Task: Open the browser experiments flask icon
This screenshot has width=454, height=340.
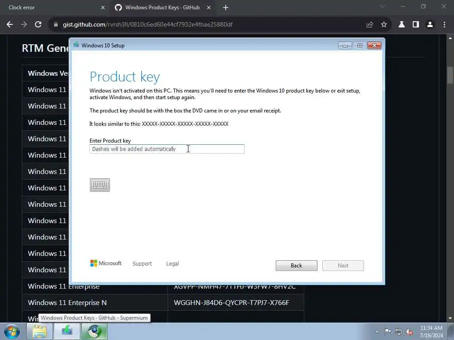Action: [402, 25]
